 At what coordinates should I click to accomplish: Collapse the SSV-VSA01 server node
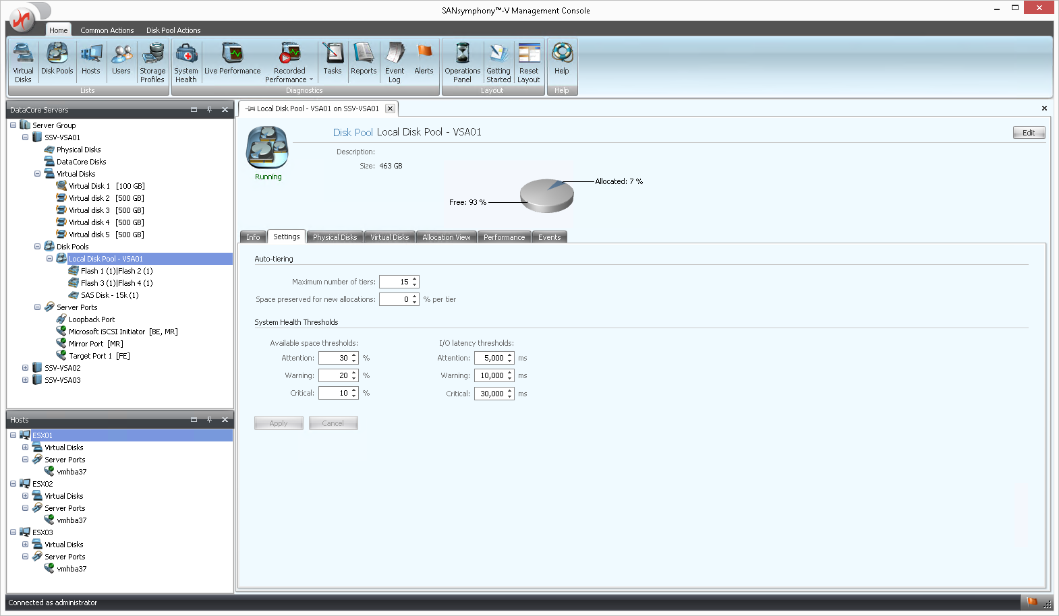pyautogui.click(x=25, y=137)
